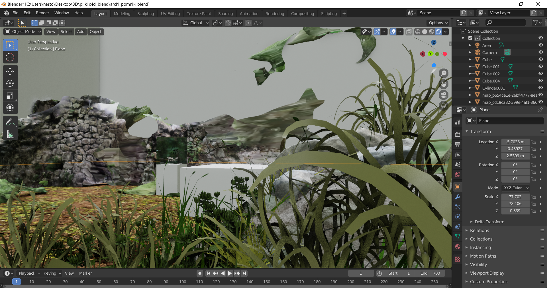
Task: Select the Move tool in the toolbar
Action: coord(10,71)
